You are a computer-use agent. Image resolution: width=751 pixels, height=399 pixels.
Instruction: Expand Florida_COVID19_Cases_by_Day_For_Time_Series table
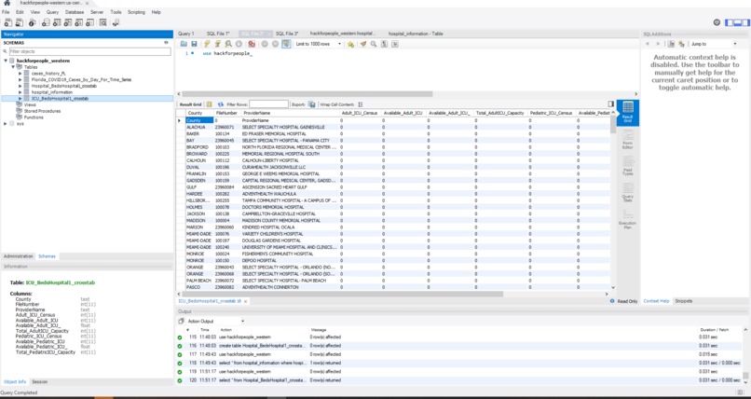click(x=20, y=79)
